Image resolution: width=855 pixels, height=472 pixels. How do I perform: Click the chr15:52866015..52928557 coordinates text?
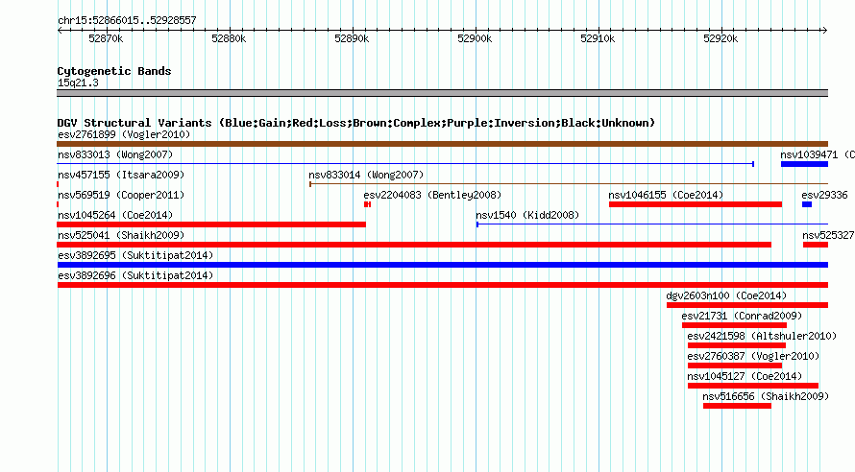(127, 20)
